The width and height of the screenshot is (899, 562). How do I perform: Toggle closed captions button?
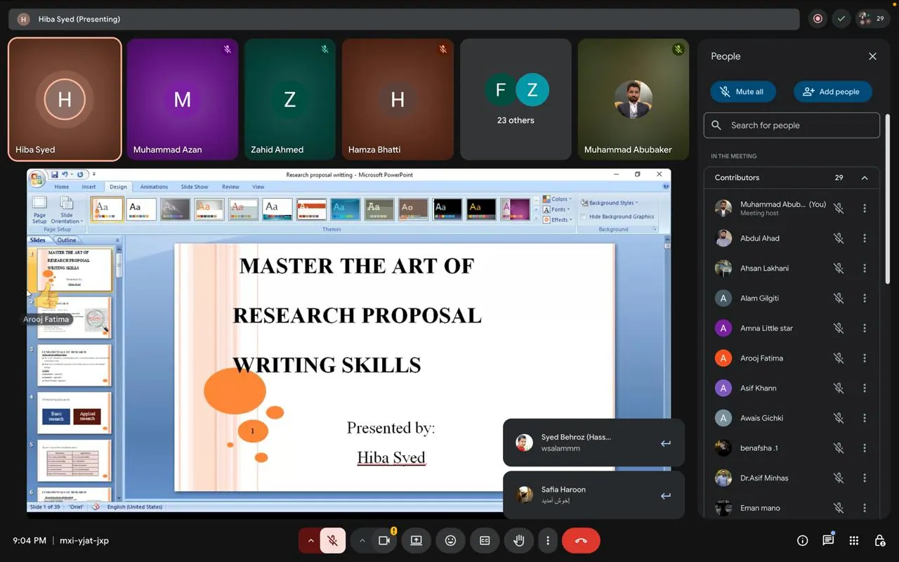pos(485,540)
